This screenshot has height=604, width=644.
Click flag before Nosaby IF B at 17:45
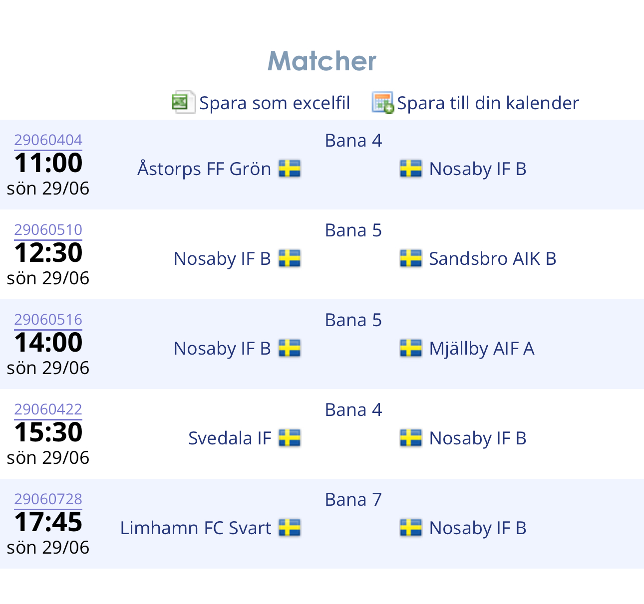click(410, 528)
